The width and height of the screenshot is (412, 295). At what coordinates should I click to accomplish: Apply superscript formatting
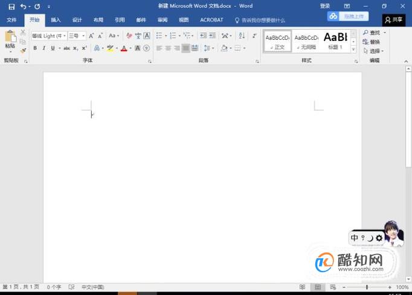tap(84, 48)
